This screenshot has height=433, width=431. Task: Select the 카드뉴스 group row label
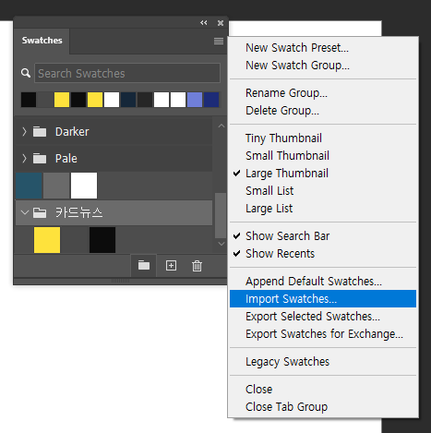[78, 212]
